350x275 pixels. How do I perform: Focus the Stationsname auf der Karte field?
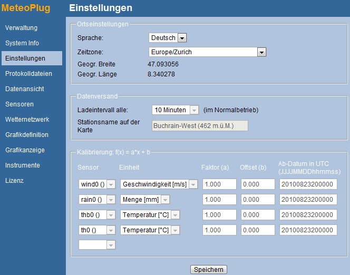200,126
